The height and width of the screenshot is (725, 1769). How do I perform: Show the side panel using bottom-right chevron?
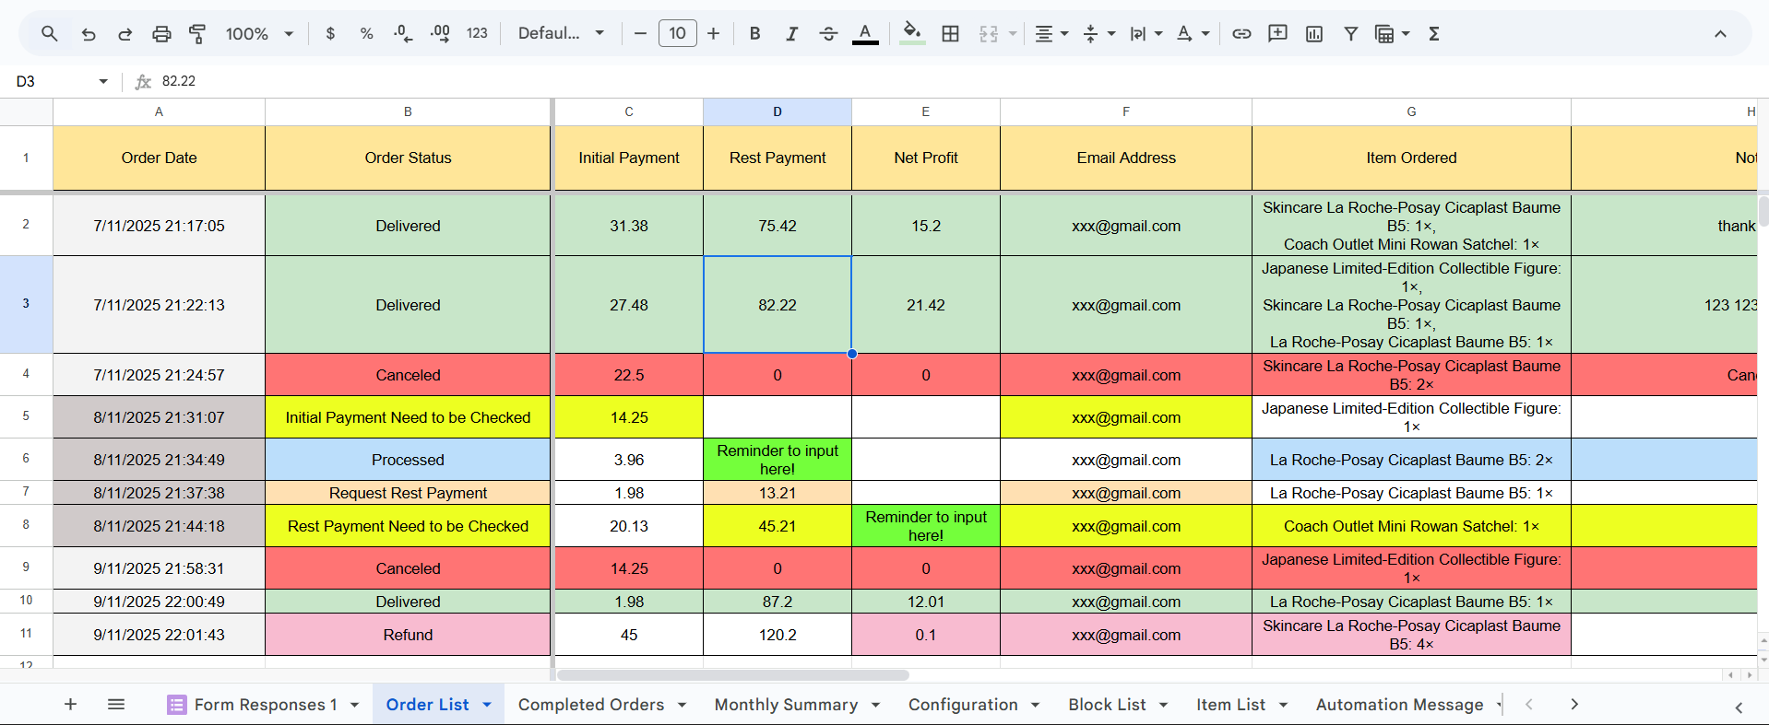tap(1739, 707)
